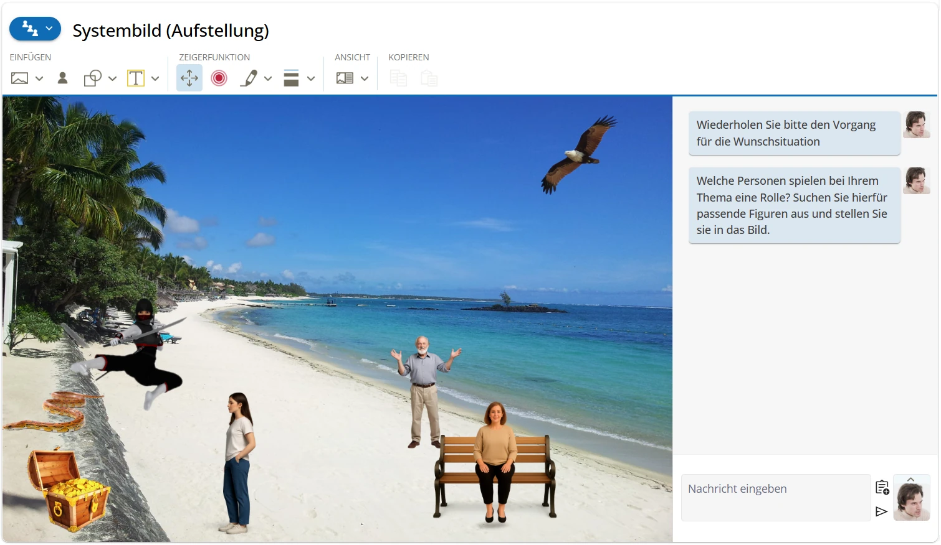Click the insert text box icon
The width and height of the screenshot is (941, 545).
pos(136,78)
